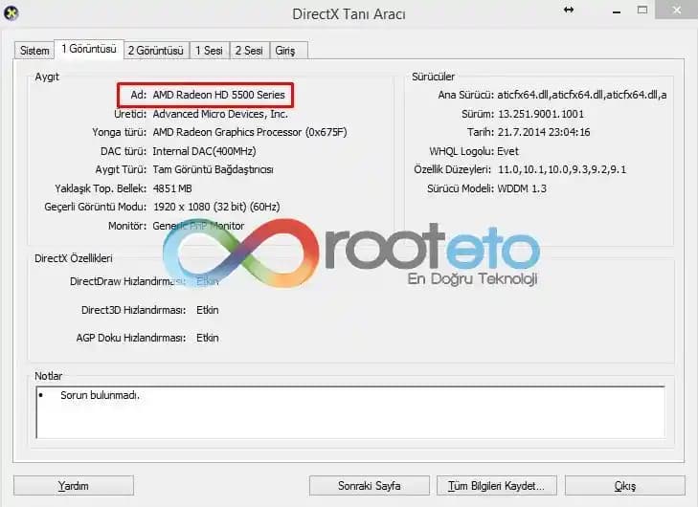Click the 'Direct3D Hızlandırması:' label
The height and width of the screenshot is (507, 698).
pos(133,310)
